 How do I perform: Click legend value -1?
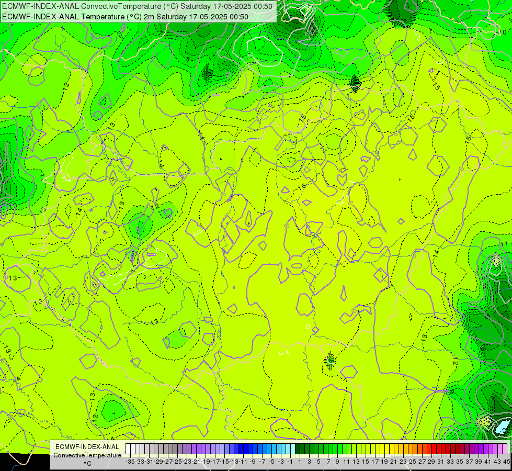pos(290,462)
